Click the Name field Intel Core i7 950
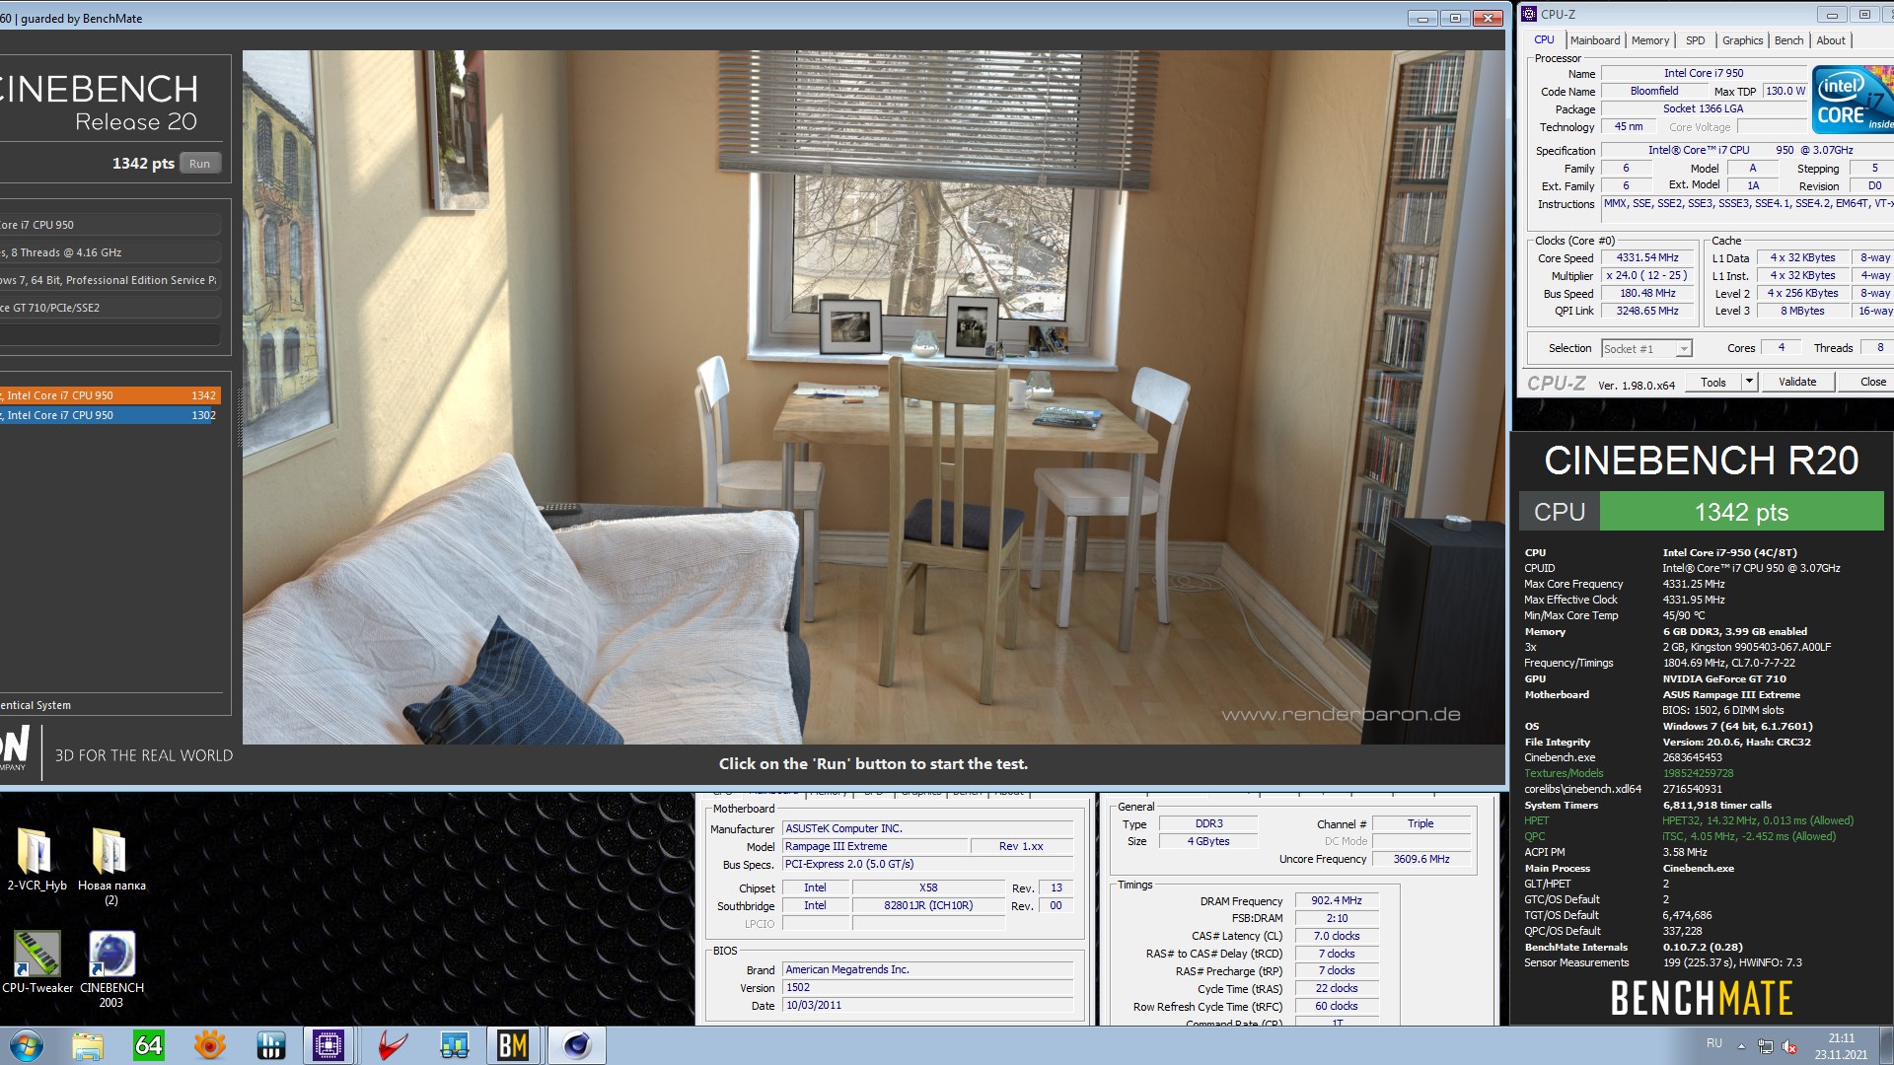The width and height of the screenshot is (1894, 1065). pos(1704,74)
